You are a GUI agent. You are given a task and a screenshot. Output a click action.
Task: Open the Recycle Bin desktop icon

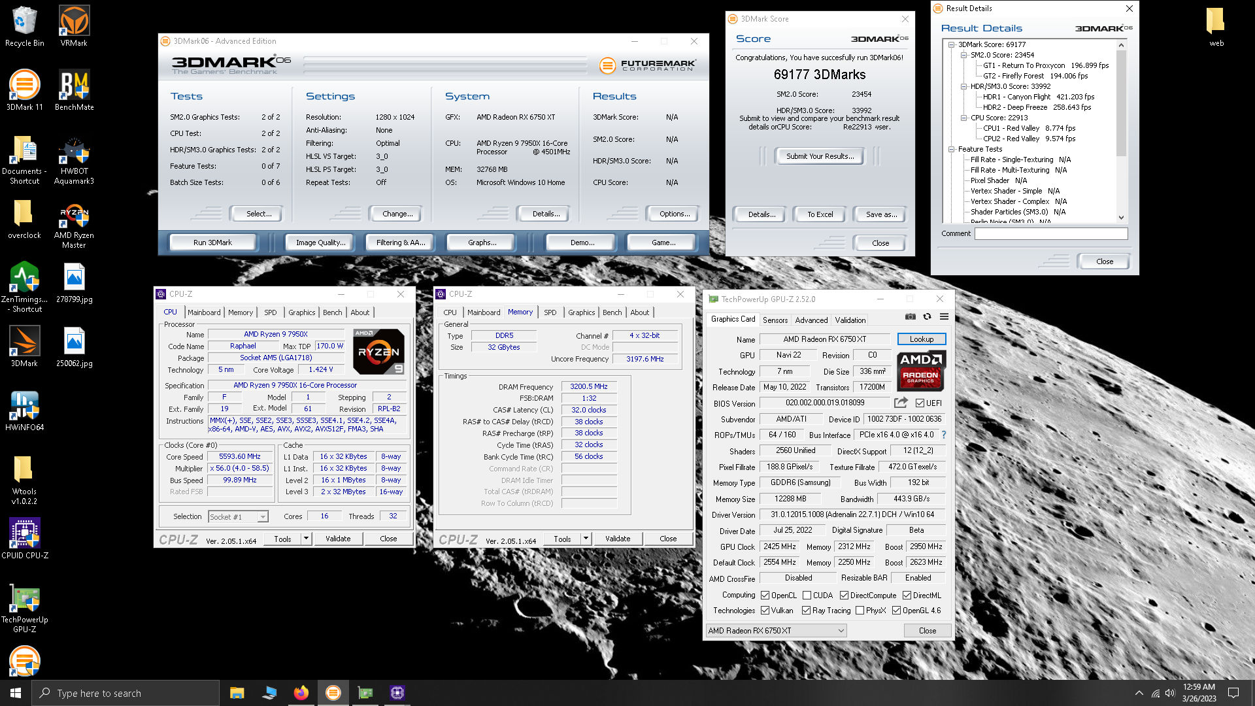pyautogui.click(x=24, y=26)
